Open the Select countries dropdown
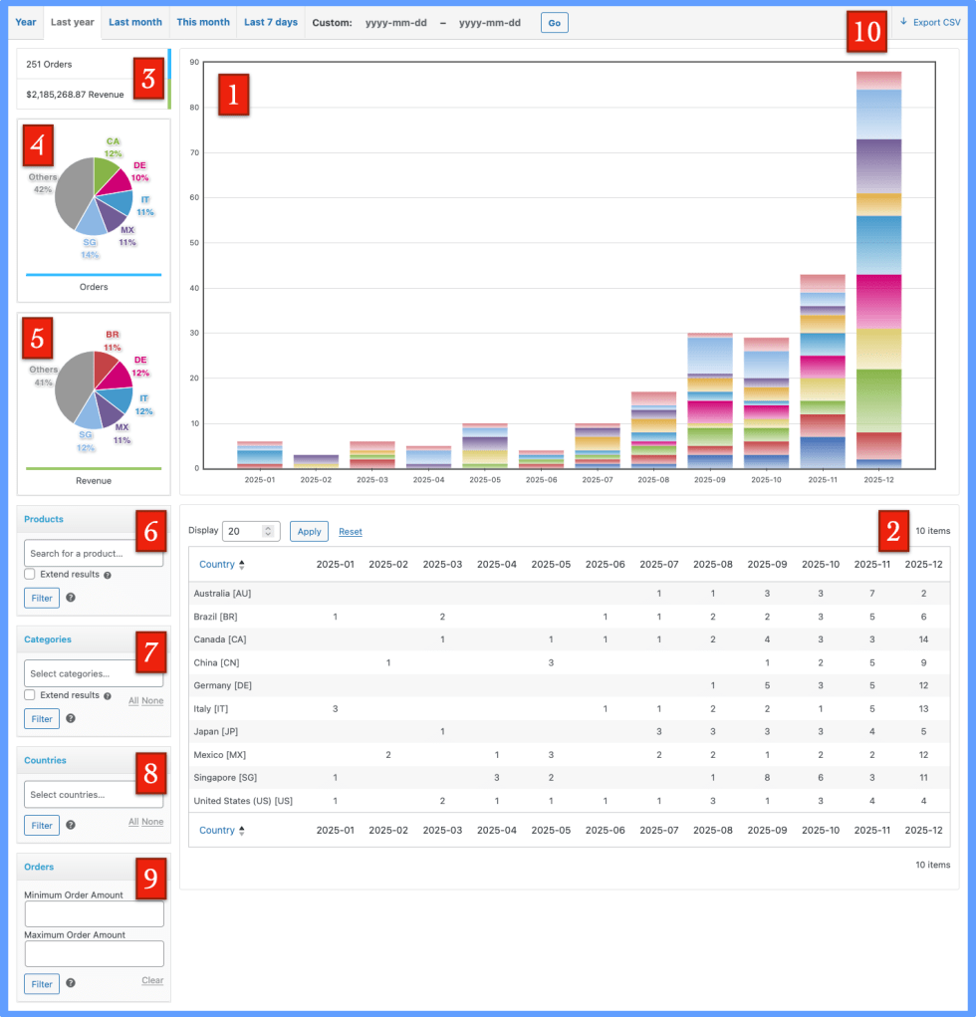The width and height of the screenshot is (976, 1017). 94,794
